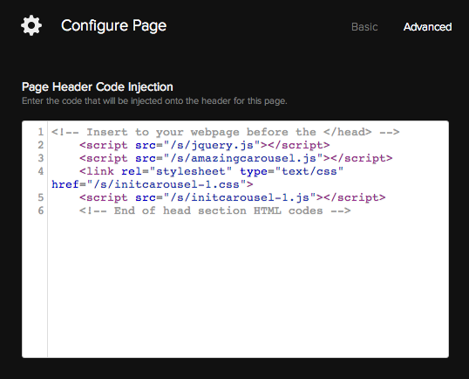Click line number 4 in gutter
The height and width of the screenshot is (379, 469).
click(x=41, y=171)
